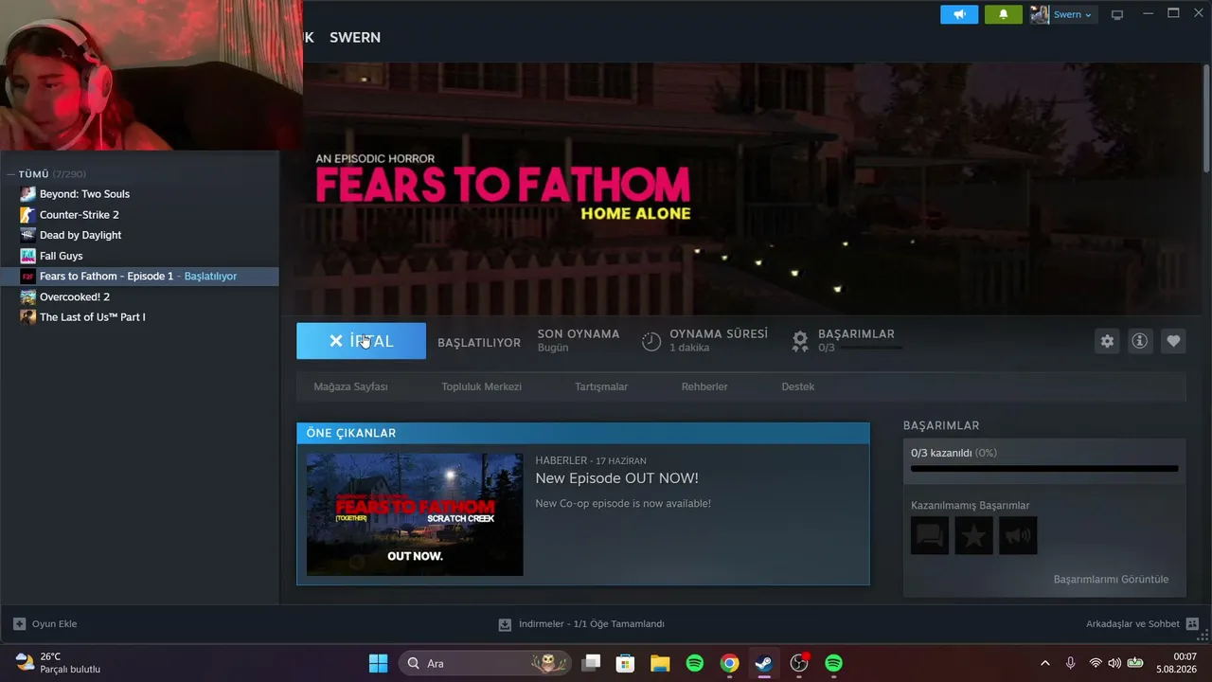Click the Beyond: Two Souls game icon
This screenshot has height=682, width=1212.
coord(28,194)
